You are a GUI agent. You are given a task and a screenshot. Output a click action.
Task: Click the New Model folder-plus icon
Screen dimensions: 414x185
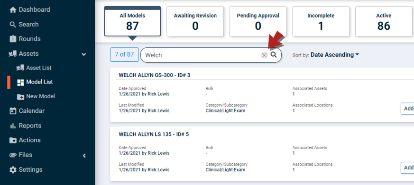(x=20, y=96)
